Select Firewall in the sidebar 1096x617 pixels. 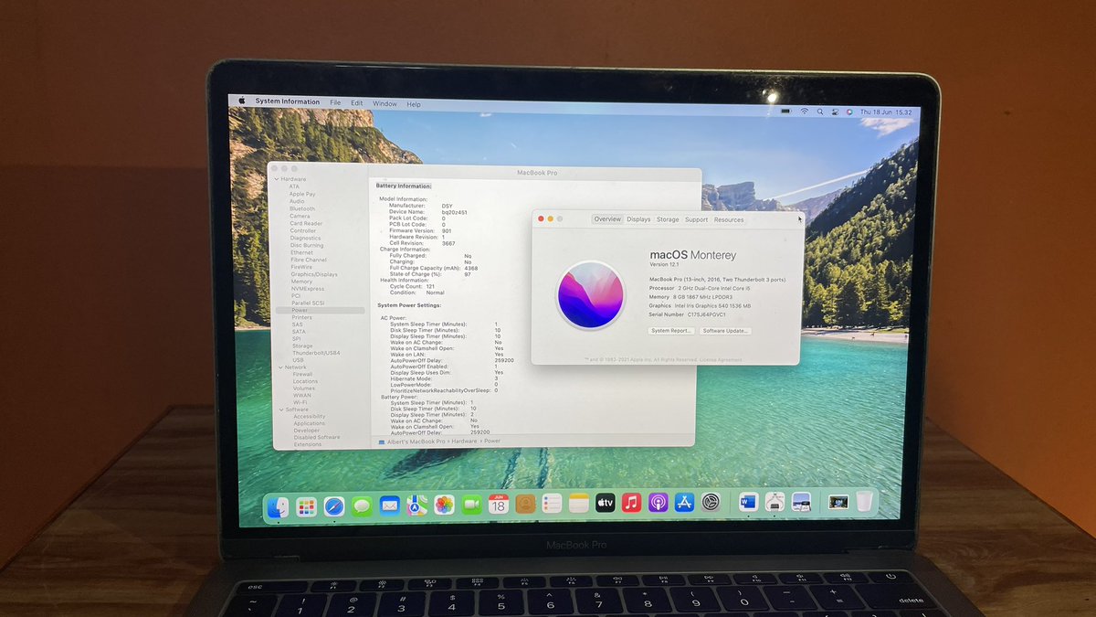pos(302,374)
